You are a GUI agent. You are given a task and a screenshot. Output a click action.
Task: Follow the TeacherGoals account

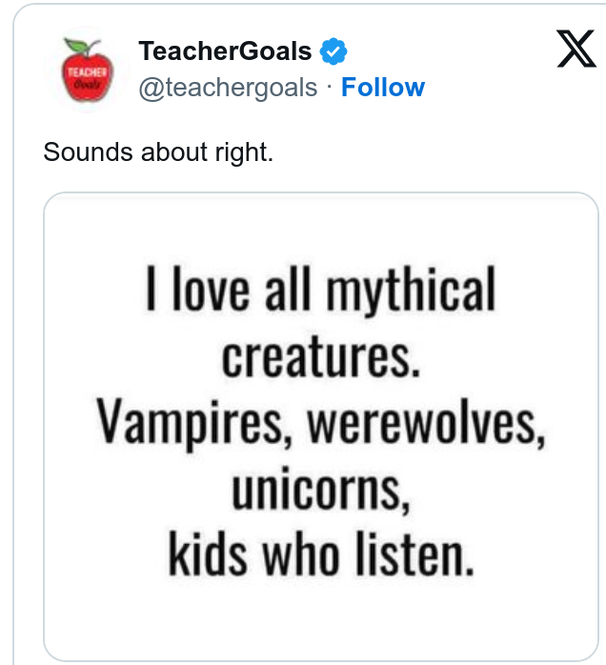point(383,88)
